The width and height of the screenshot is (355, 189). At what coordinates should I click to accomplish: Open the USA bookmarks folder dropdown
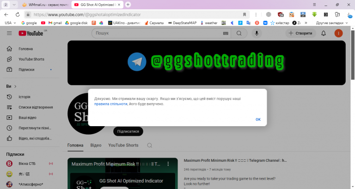[x=10, y=23]
